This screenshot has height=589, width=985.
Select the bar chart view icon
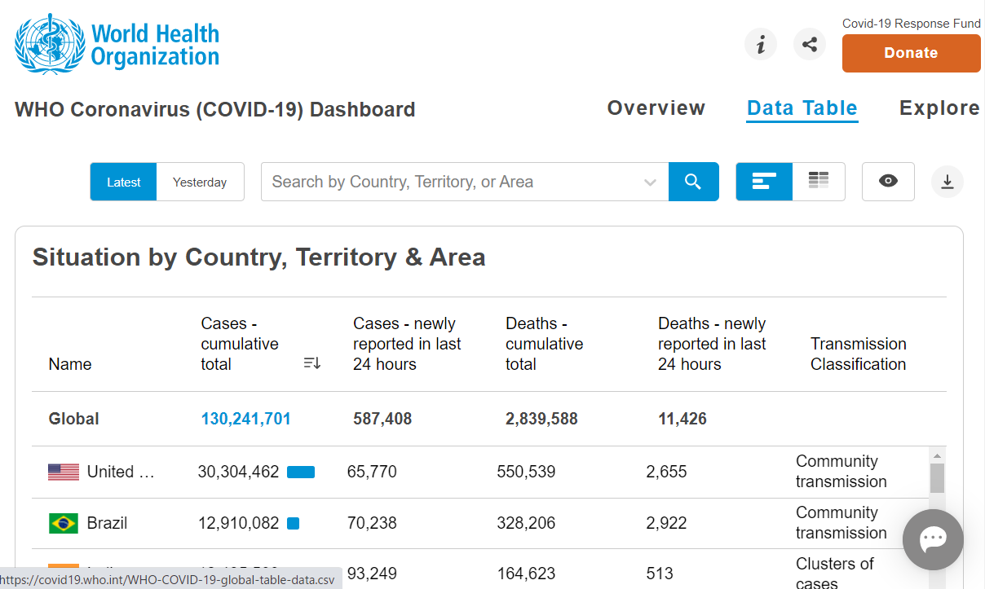pyautogui.click(x=764, y=182)
